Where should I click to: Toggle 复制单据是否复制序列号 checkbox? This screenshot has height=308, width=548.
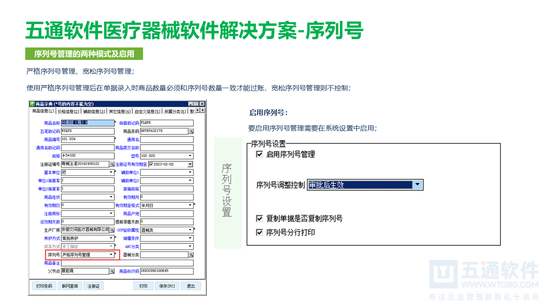tap(260, 218)
